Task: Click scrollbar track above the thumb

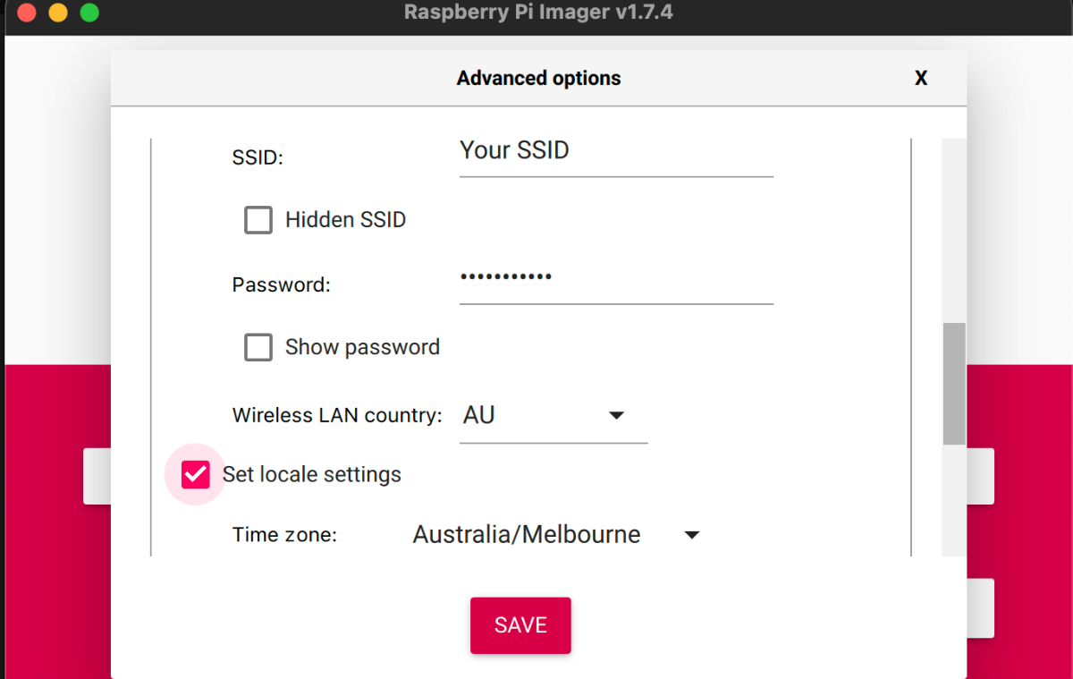Action: pos(955,231)
